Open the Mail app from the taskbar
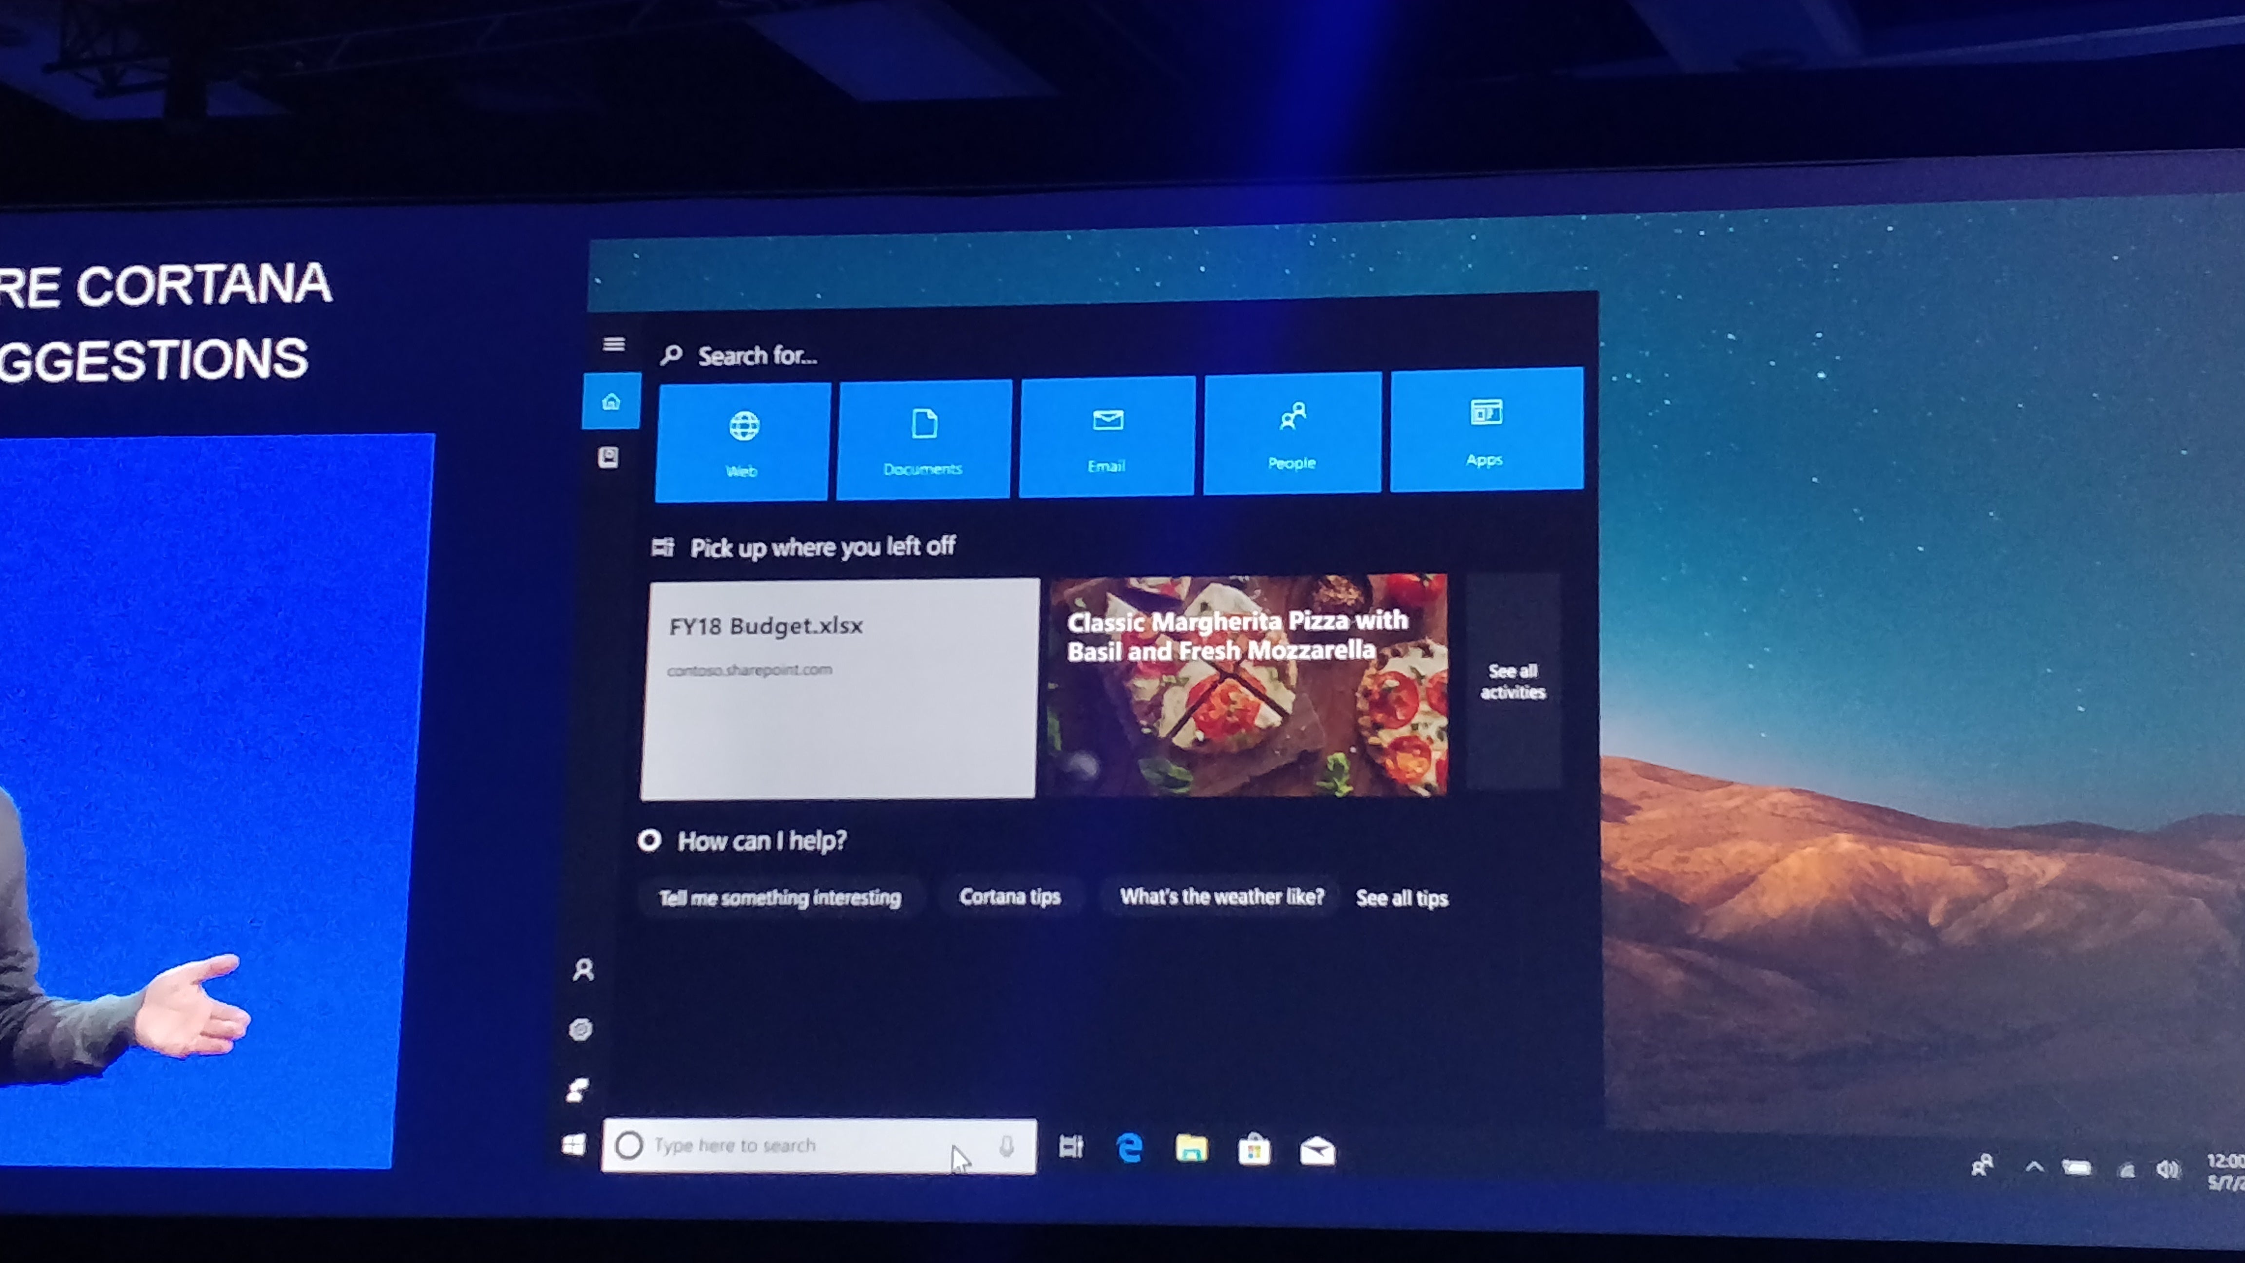The width and height of the screenshot is (2245, 1263). pyautogui.click(x=1317, y=1151)
